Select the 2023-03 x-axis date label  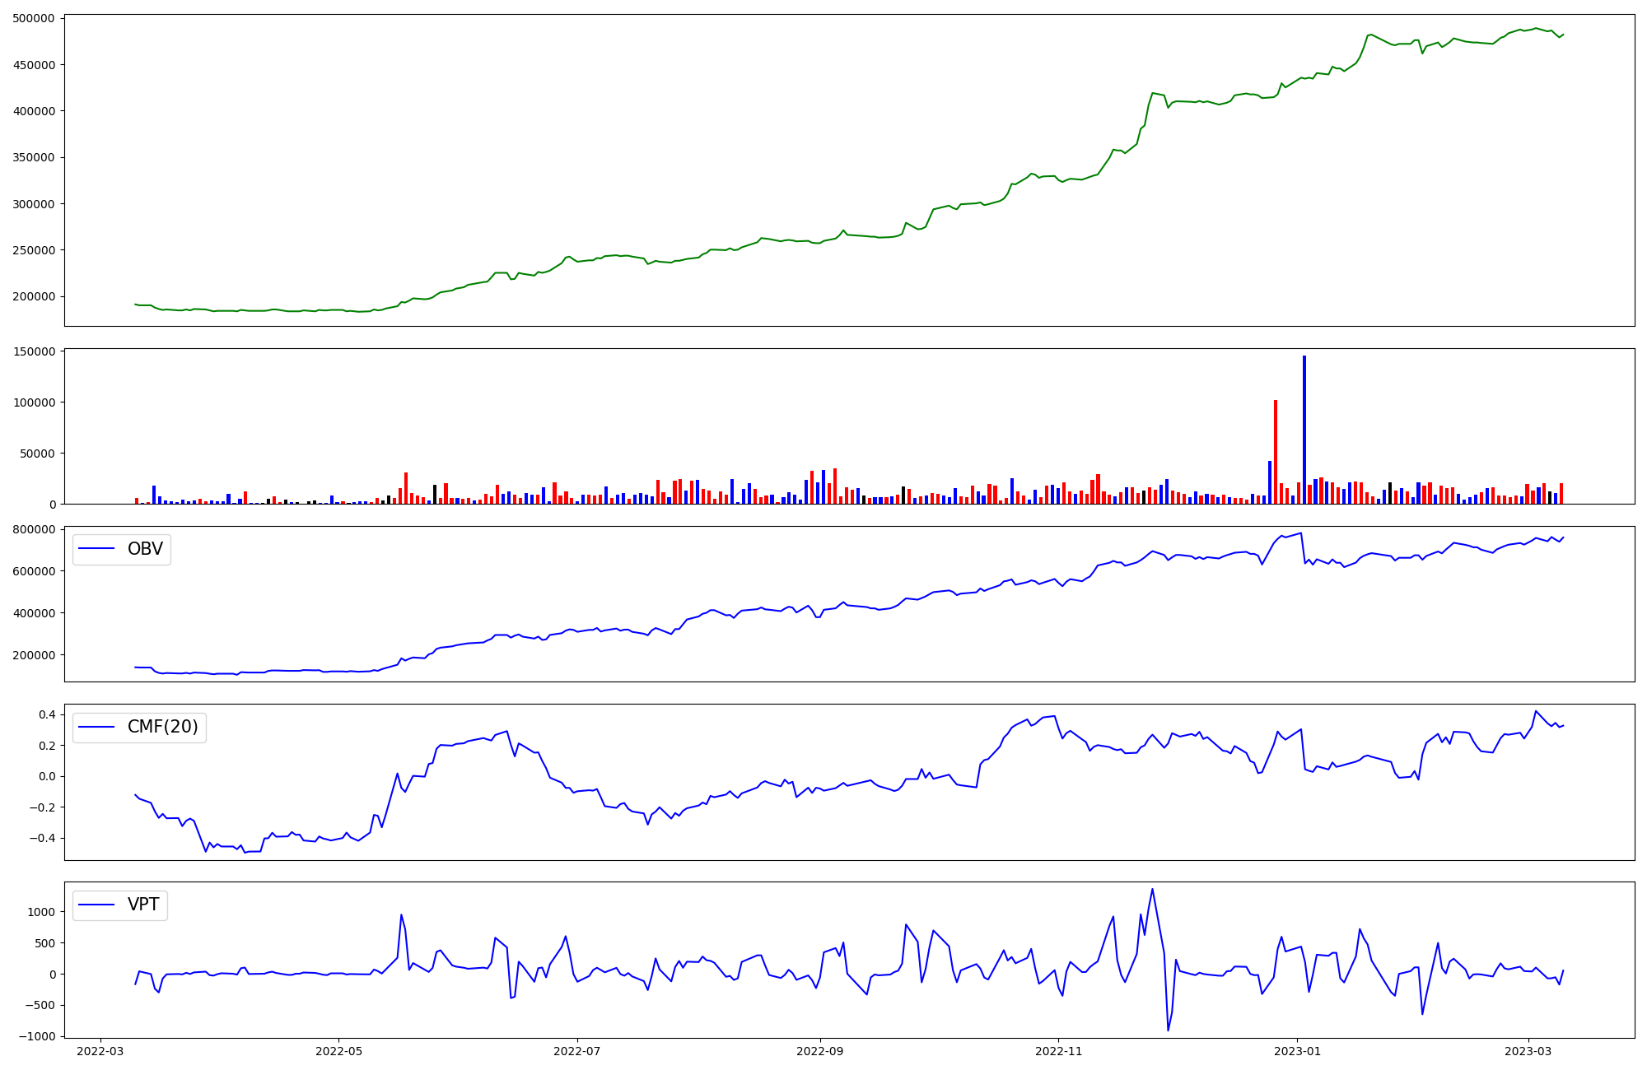[x=1528, y=1051]
